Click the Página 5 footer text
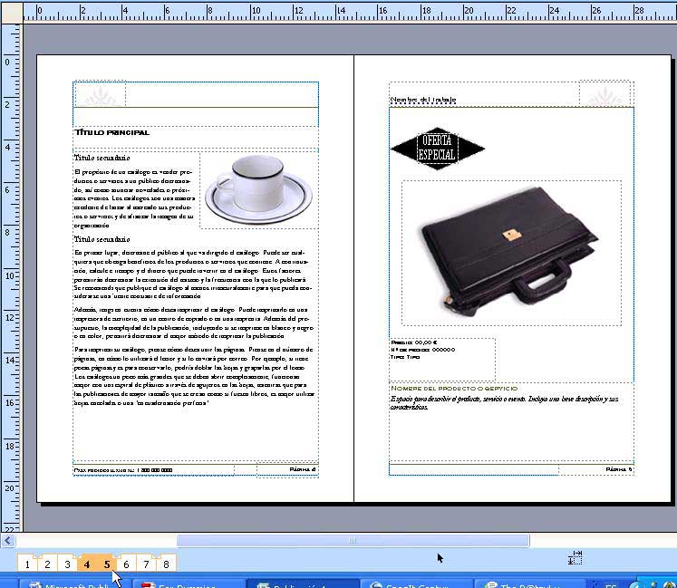Screen dimensions: 677x588 [619, 468]
